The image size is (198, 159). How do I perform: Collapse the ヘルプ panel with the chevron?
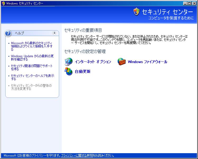pyautogui.click(x=54, y=33)
